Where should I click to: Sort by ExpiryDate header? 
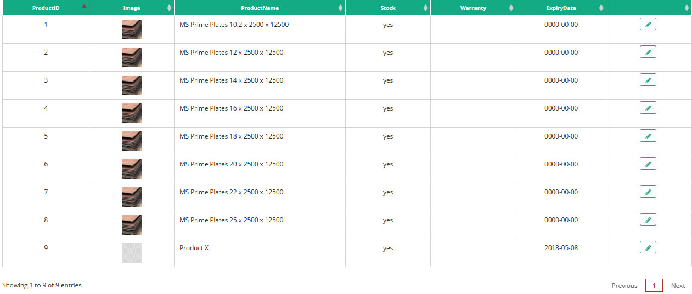point(561,8)
